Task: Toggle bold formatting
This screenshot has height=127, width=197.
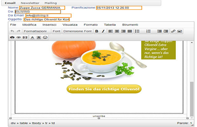Action: click(x=97, y=31)
